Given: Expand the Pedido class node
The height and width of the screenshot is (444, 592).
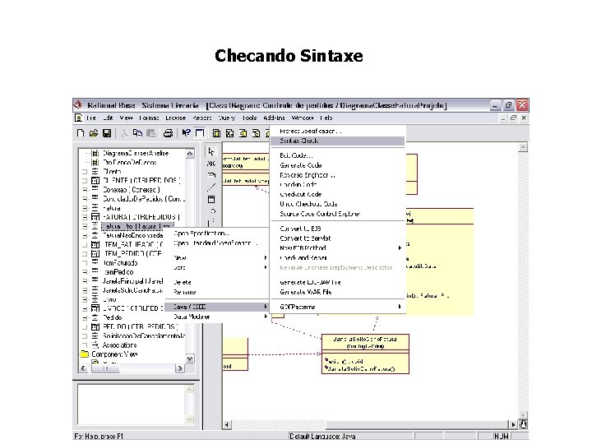Looking at the screenshot, I should coord(85,317).
